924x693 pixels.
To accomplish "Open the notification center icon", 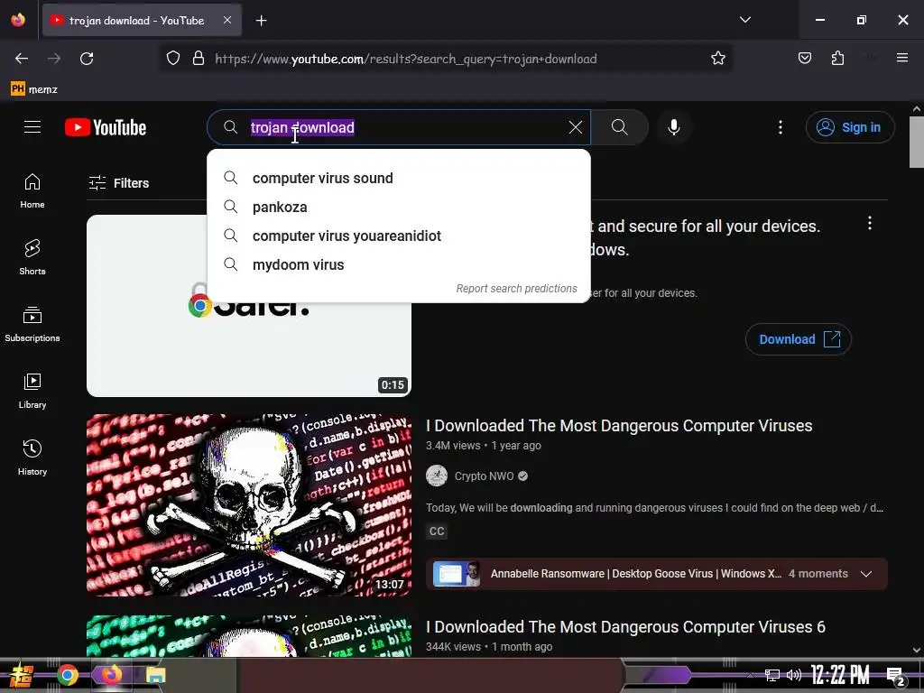I will pyautogui.click(x=895, y=677).
